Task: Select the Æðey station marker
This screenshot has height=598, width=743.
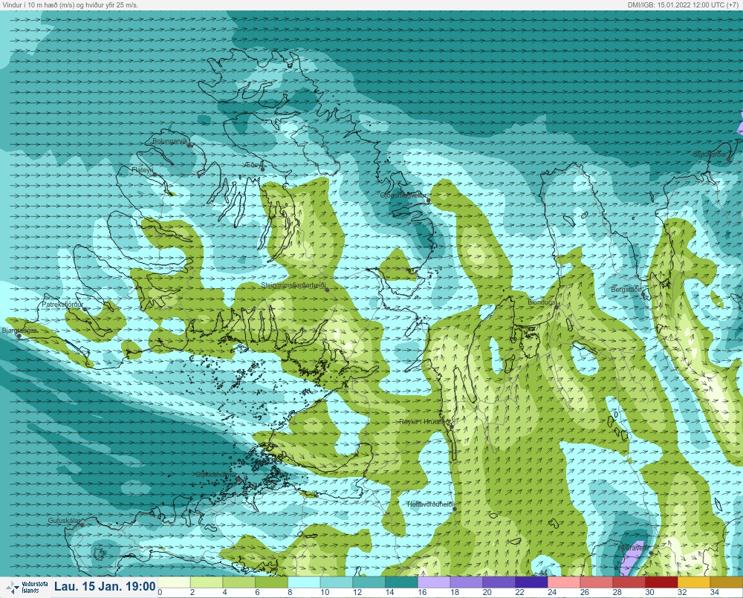Action: [x=262, y=169]
